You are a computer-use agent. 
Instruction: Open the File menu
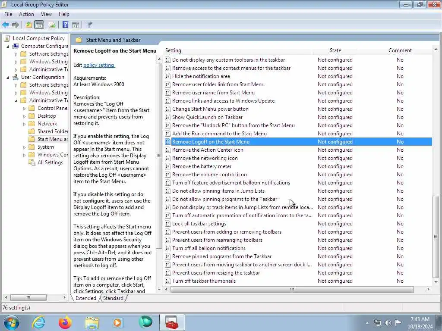[8, 14]
